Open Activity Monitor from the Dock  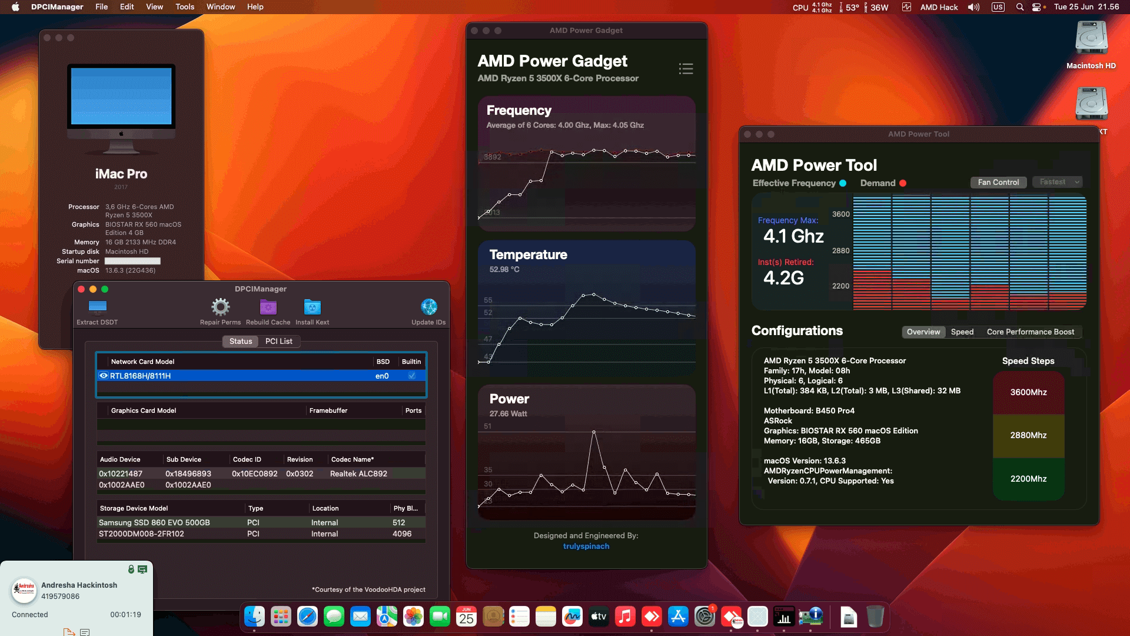(785, 617)
